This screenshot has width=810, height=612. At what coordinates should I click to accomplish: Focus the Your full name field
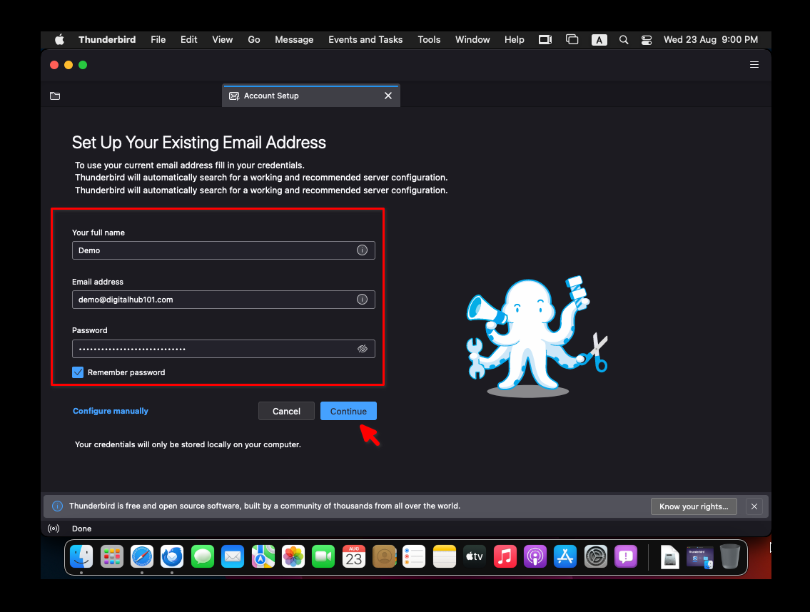point(223,250)
